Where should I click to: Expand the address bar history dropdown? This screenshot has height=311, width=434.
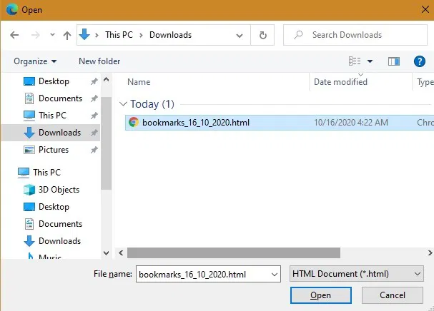point(240,36)
